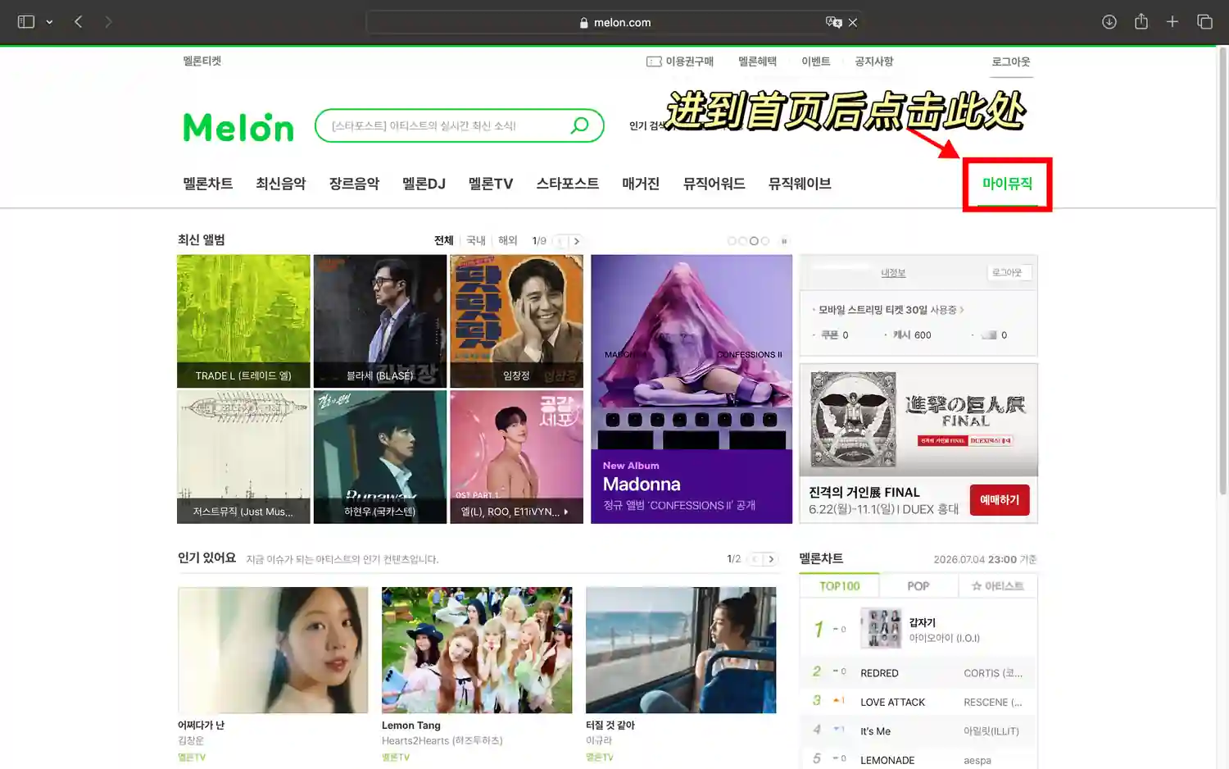The height and width of the screenshot is (769, 1229).
Task: Open Lemon Tang video thumbnail
Action: pyautogui.click(x=477, y=650)
